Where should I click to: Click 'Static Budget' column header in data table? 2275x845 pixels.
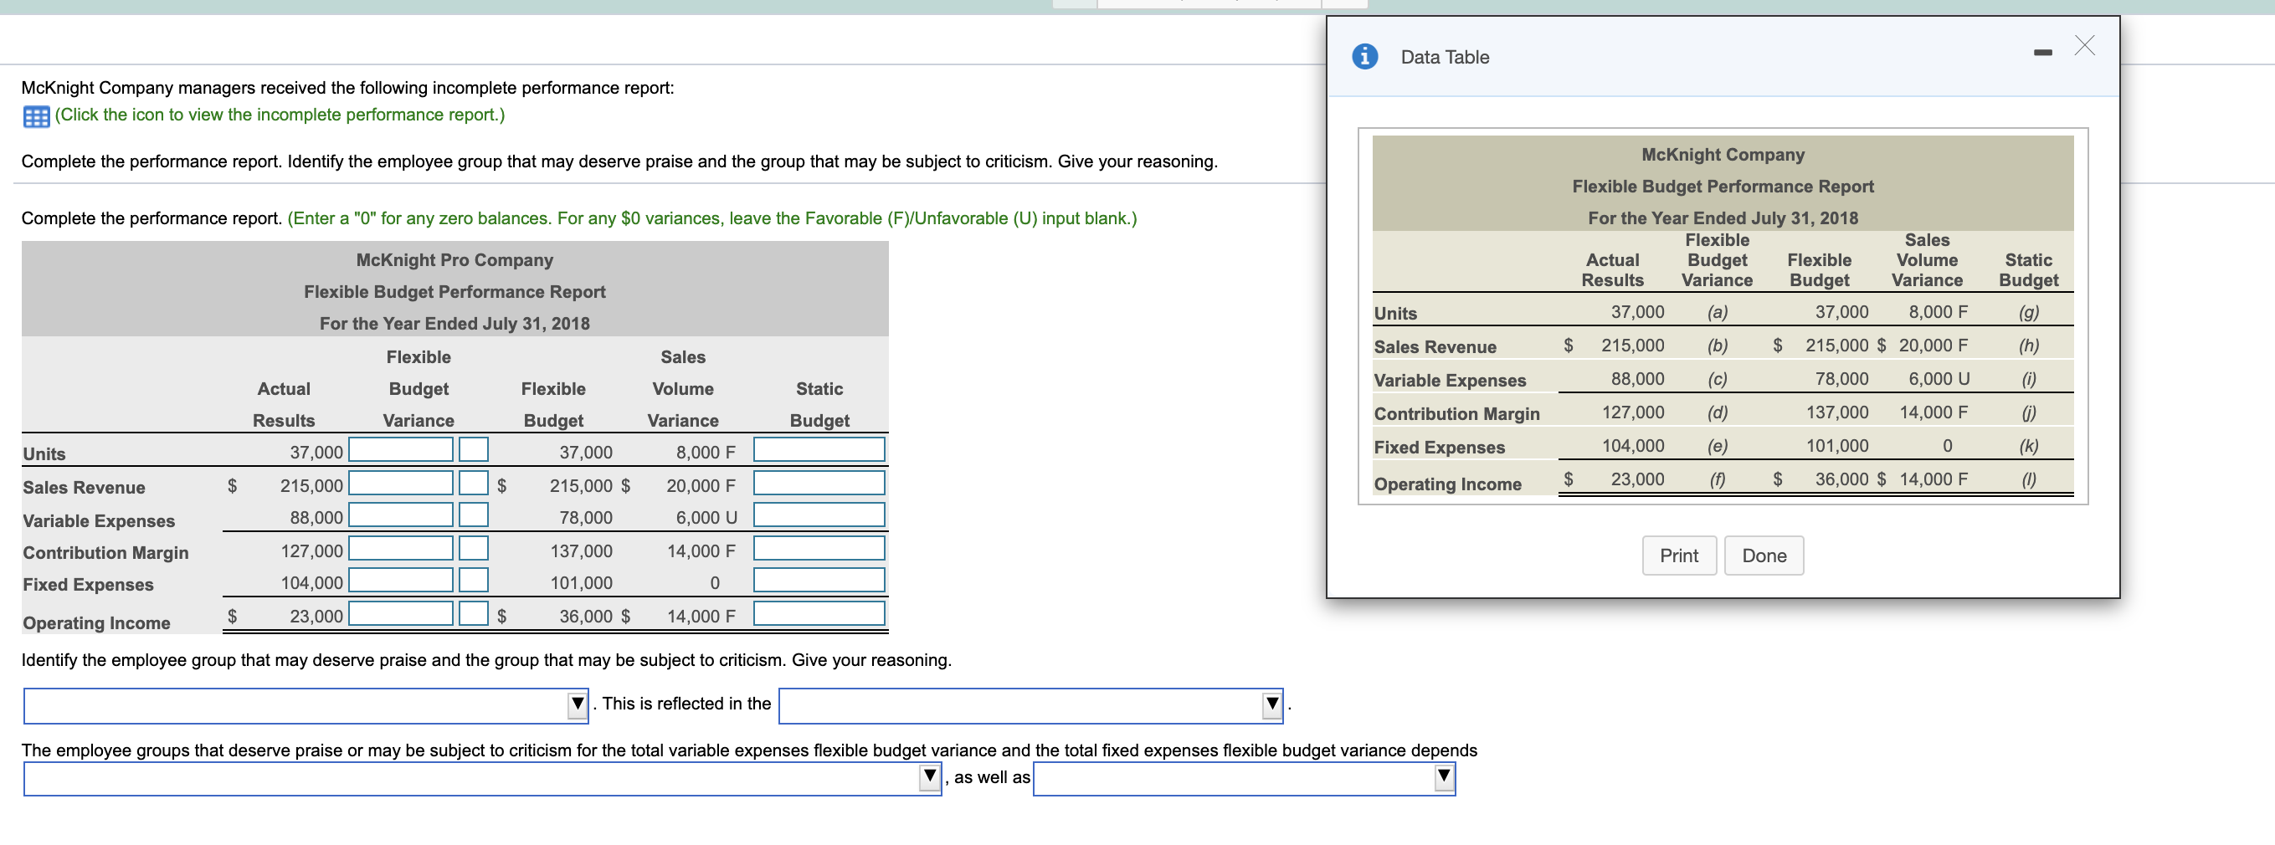point(2029,270)
